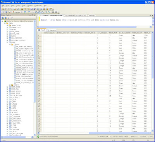Open the File menu
Screen dimensions: 155x142
[x=3, y=6]
